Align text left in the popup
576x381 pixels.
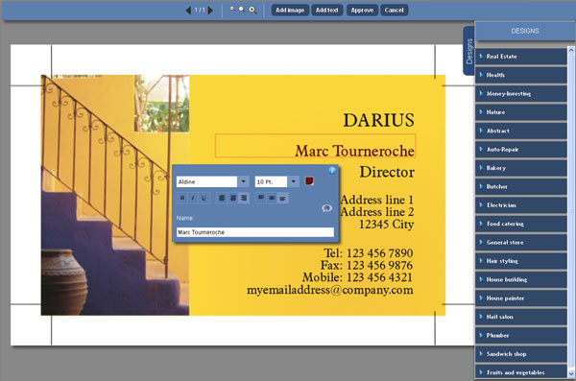click(x=222, y=198)
